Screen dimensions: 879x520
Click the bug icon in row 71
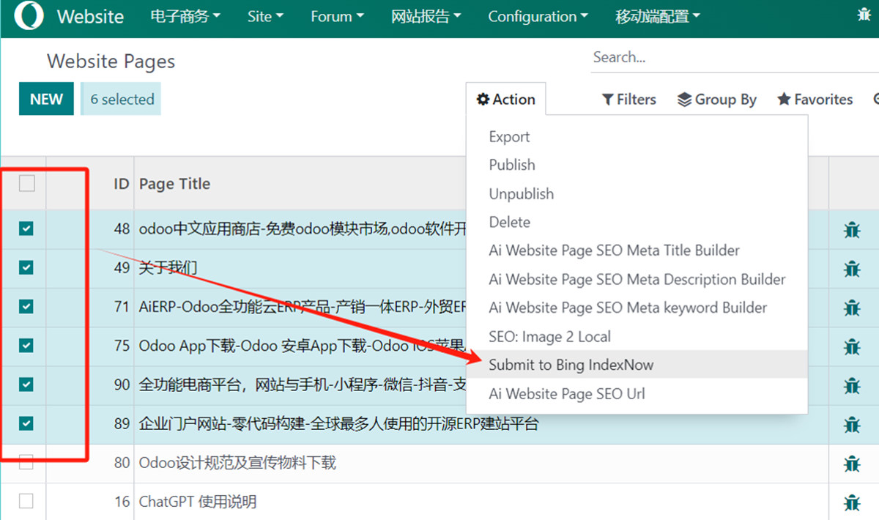(x=851, y=308)
